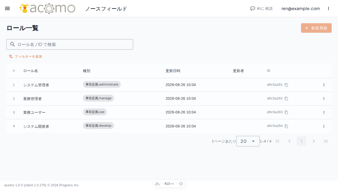Sort by the 更新日時 column header

tap(173, 71)
